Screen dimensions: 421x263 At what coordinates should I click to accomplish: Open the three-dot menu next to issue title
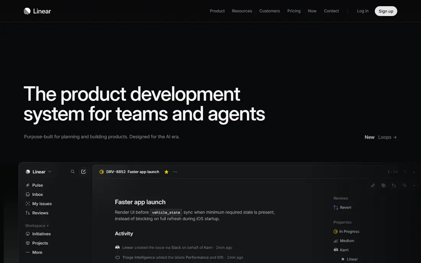175,172
